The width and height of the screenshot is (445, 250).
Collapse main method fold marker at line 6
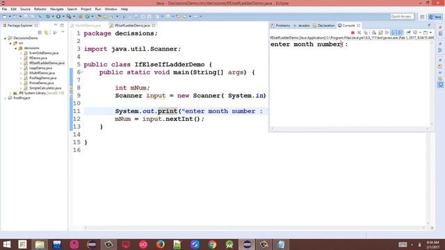pos(82,72)
